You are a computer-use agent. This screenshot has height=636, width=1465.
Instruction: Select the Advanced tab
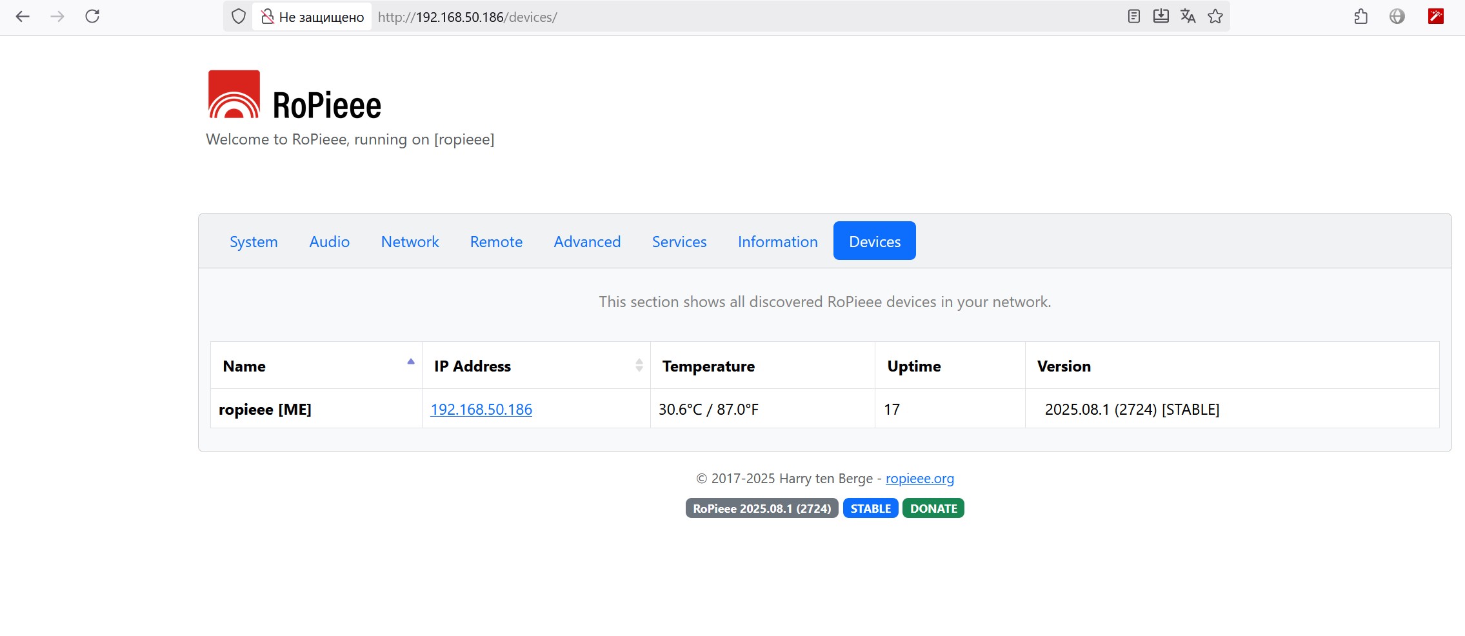(x=587, y=242)
